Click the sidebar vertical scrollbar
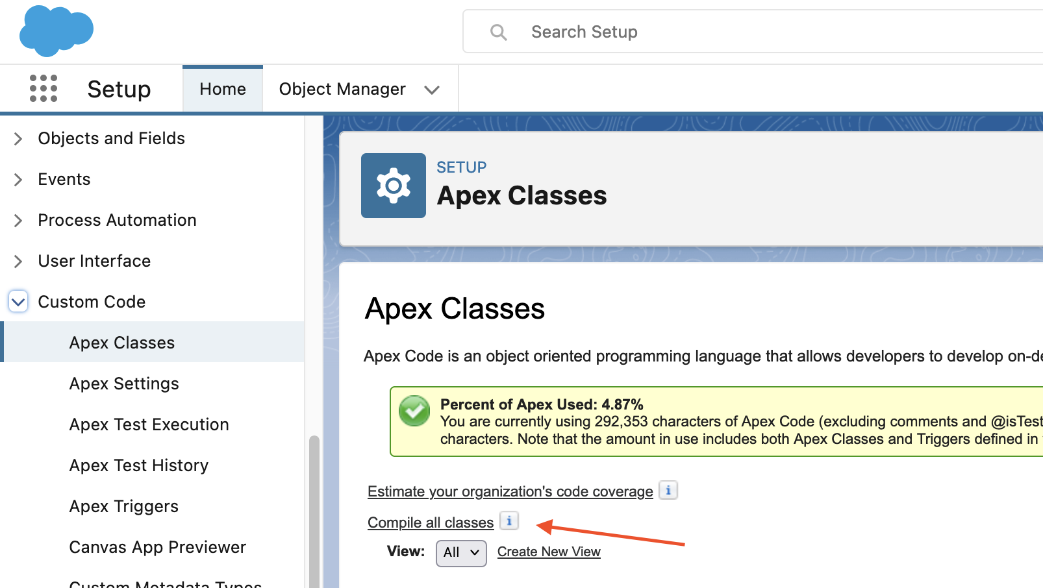 tap(314, 511)
